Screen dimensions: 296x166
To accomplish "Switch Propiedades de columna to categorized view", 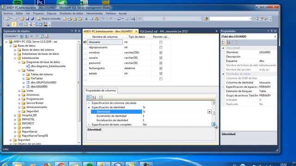I will [89, 97].
